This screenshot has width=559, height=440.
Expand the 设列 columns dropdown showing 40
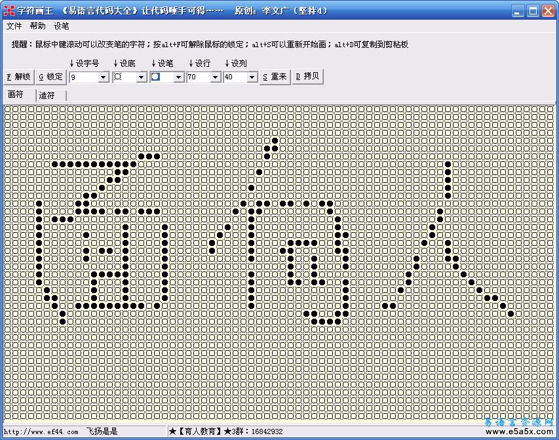click(x=252, y=77)
